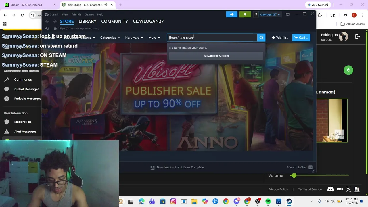The width and height of the screenshot is (368, 207).
Task: Open Chrome three-dot menu
Action: click(x=362, y=15)
